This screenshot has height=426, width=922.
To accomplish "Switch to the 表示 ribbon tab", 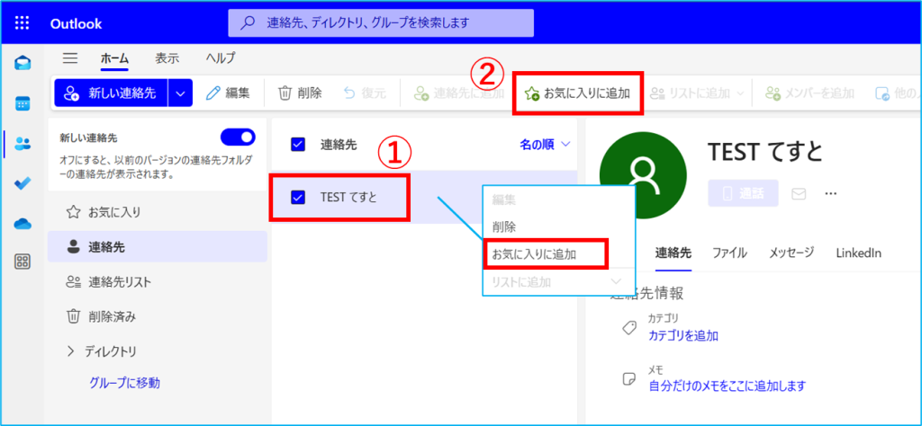I will click(x=167, y=58).
